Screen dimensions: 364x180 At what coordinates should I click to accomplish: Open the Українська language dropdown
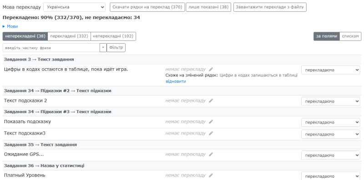click(74, 7)
